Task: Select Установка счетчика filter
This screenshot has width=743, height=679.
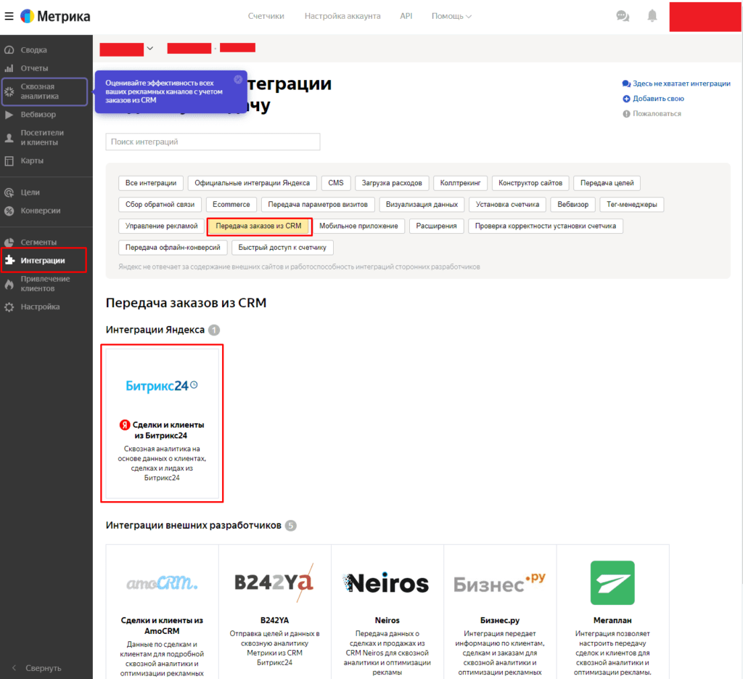Action: click(507, 204)
